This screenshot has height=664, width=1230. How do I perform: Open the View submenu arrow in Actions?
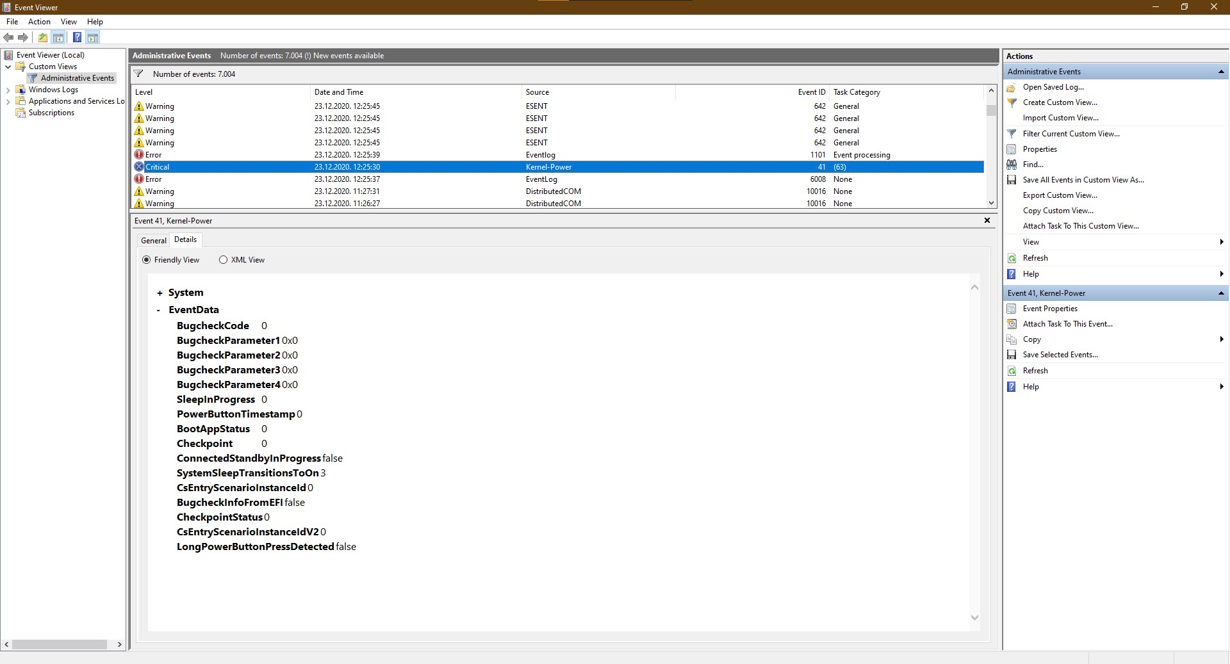(x=1222, y=242)
